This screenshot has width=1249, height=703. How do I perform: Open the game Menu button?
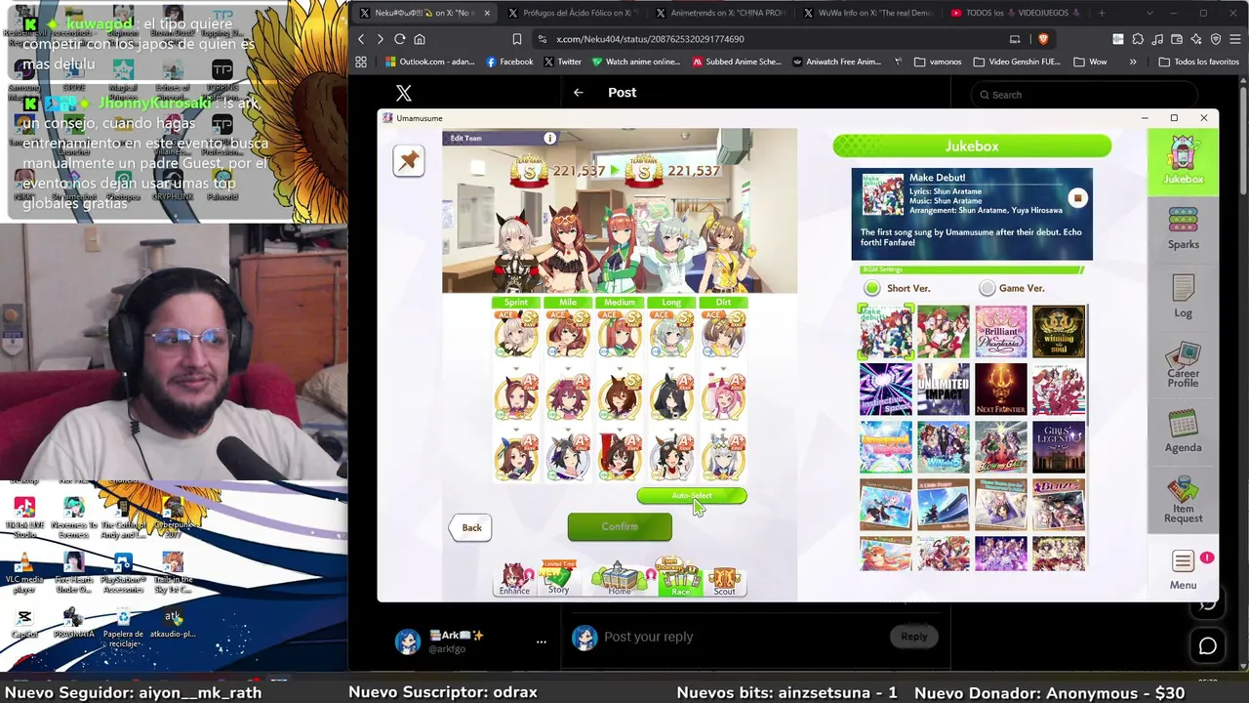tap(1183, 570)
